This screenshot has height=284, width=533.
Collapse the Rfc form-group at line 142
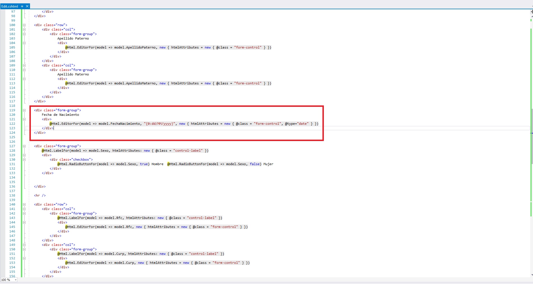point(24,213)
